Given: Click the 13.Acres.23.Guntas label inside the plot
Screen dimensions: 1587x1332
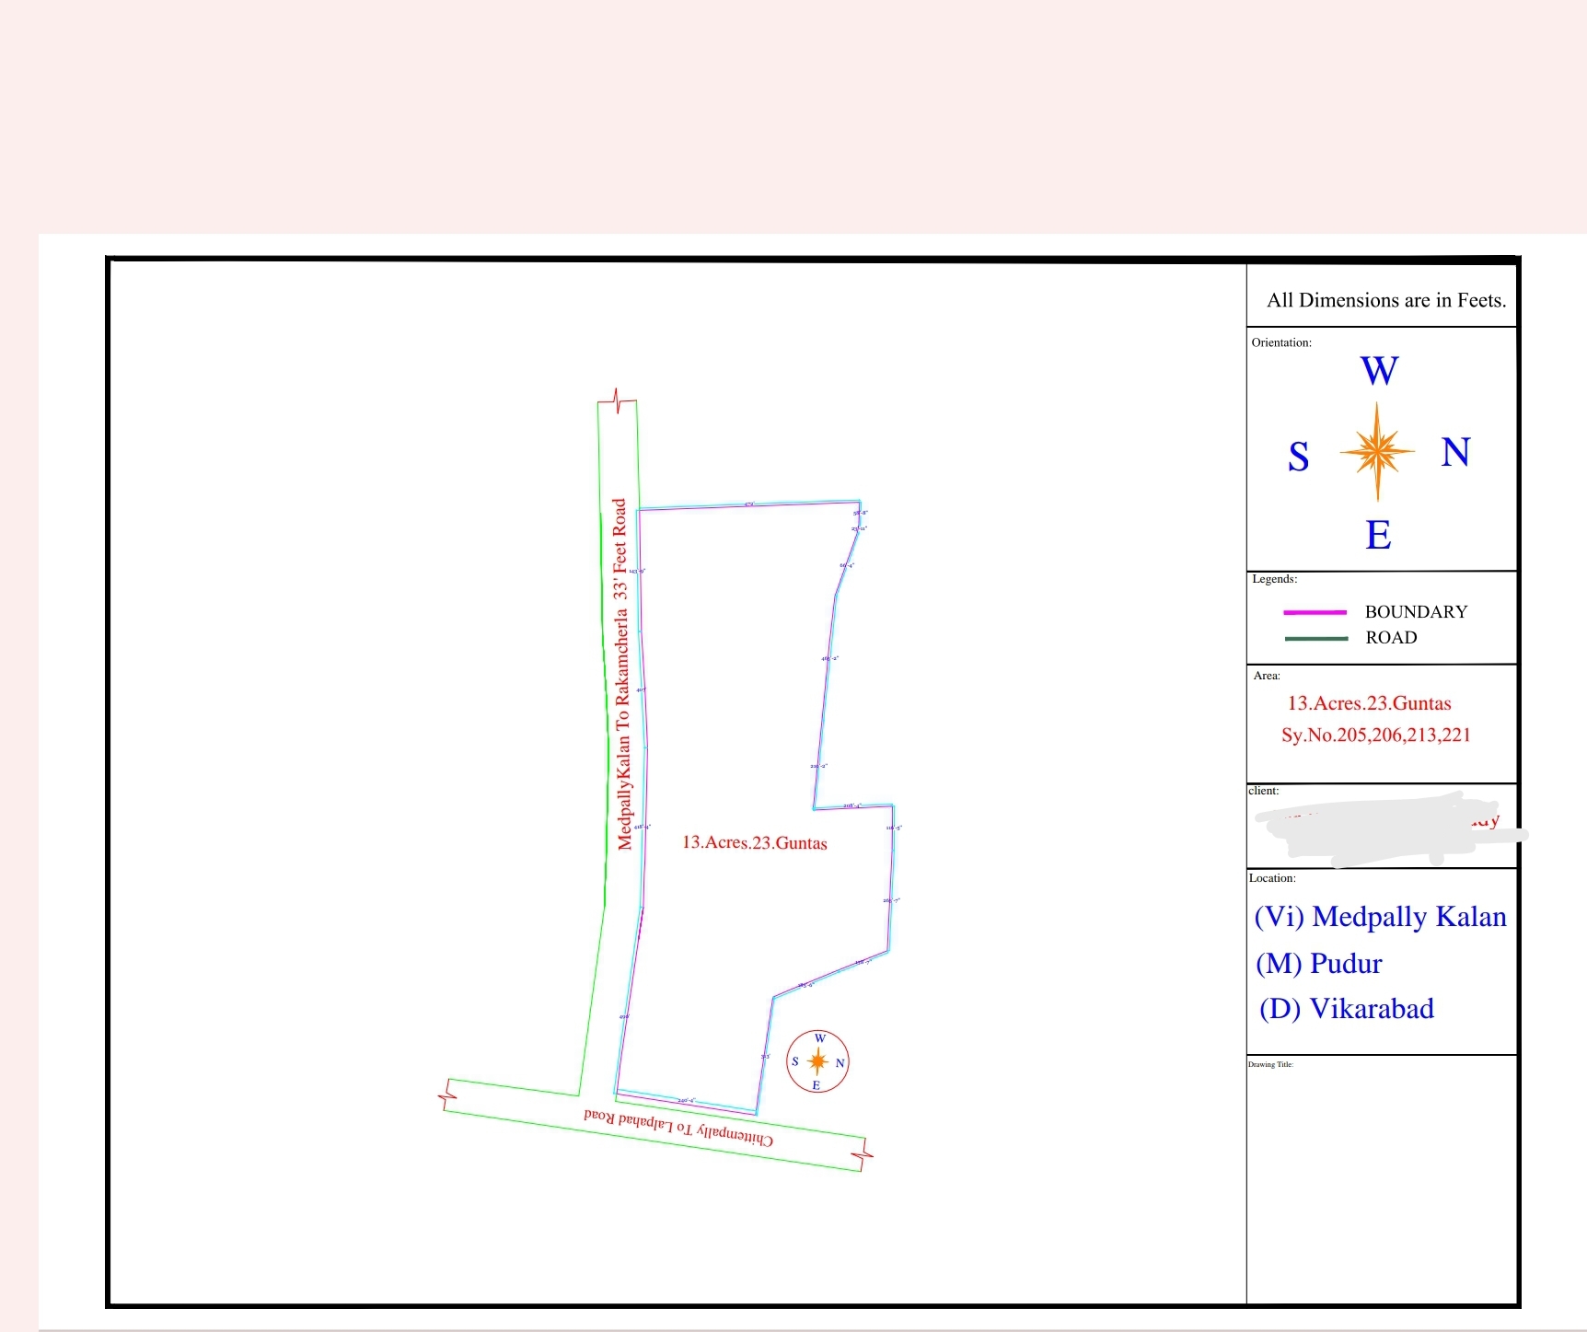Looking at the screenshot, I should pos(754,842).
